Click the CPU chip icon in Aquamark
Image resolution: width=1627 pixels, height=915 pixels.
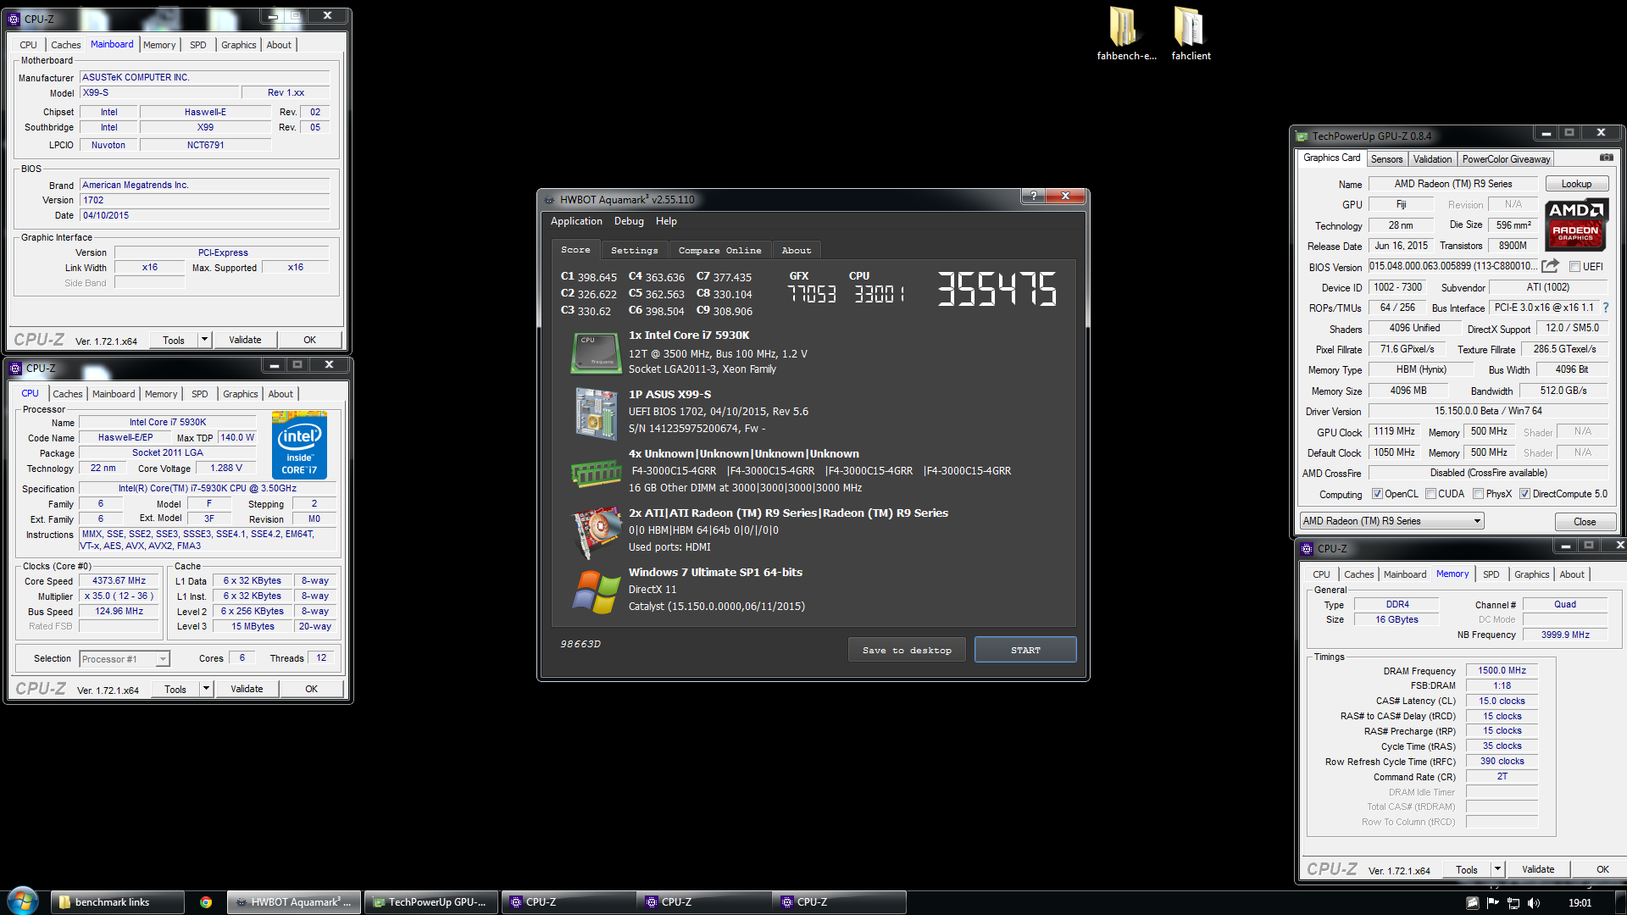[597, 353]
